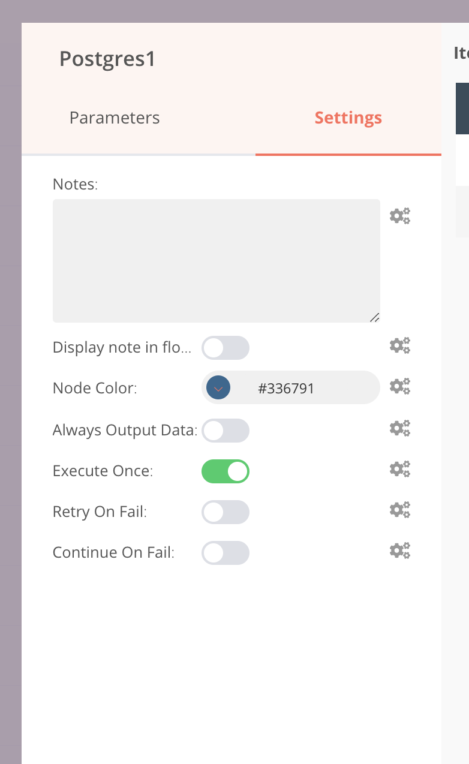Click the Node Color options gear icon

pos(399,386)
